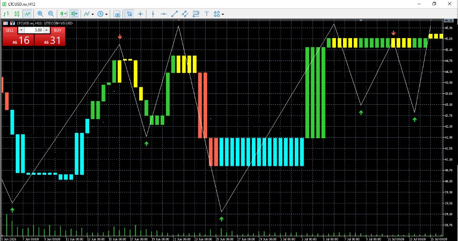Click the 42.70 price scale label
The height and width of the screenshot is (241, 458).
pyautogui.click(x=448, y=116)
